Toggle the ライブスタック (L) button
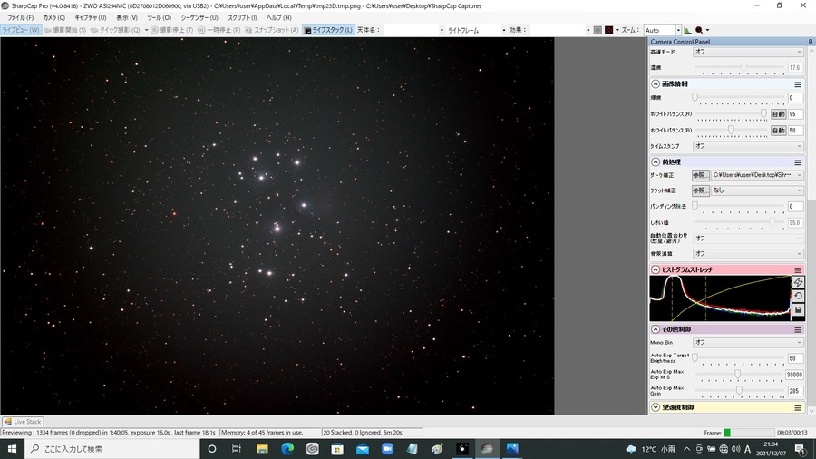This screenshot has height=459, width=816. pos(328,30)
